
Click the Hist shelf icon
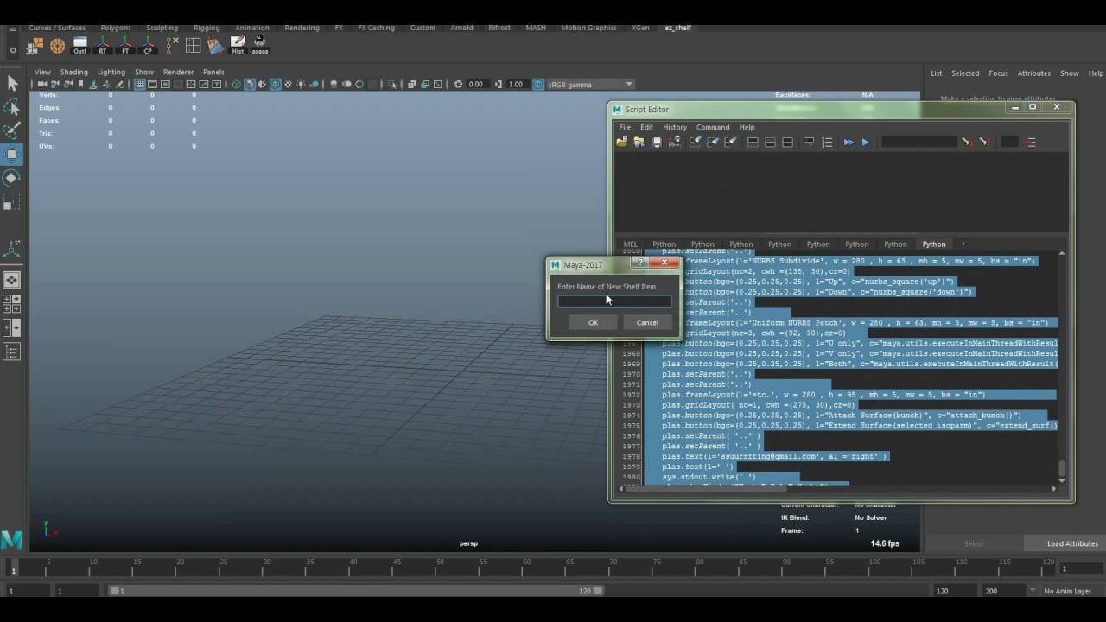(x=238, y=45)
